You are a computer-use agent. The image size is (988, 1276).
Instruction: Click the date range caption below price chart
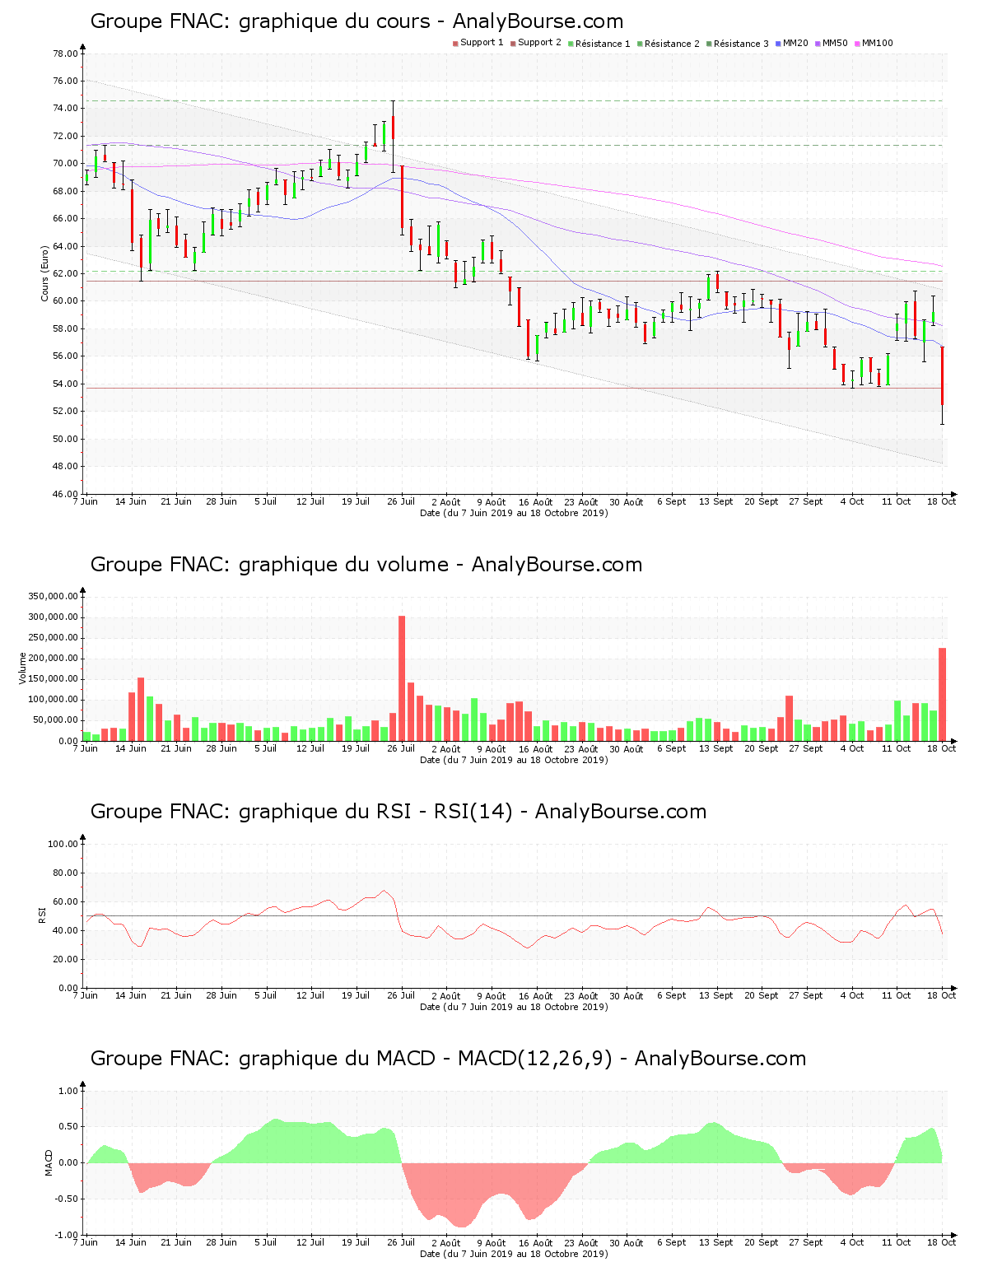coord(514,513)
